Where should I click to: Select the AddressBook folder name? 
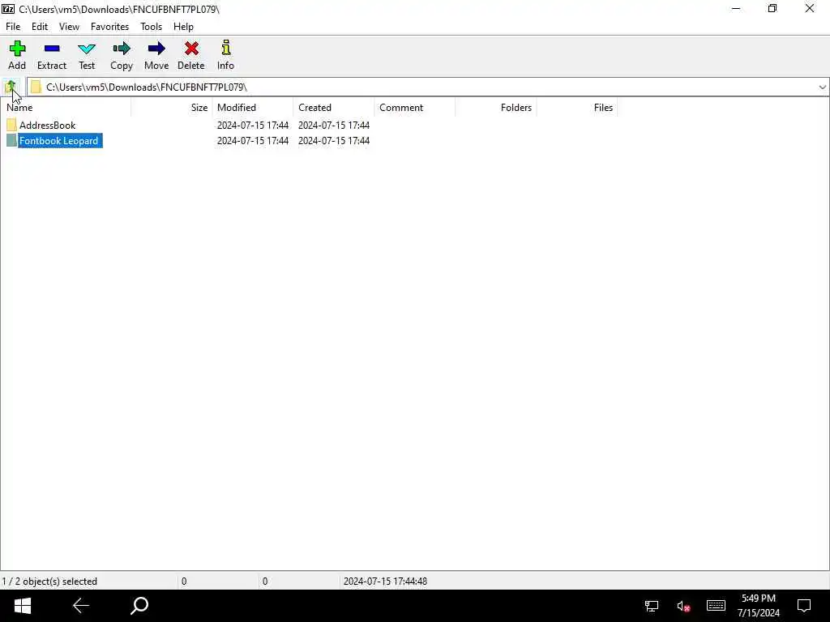click(48, 126)
